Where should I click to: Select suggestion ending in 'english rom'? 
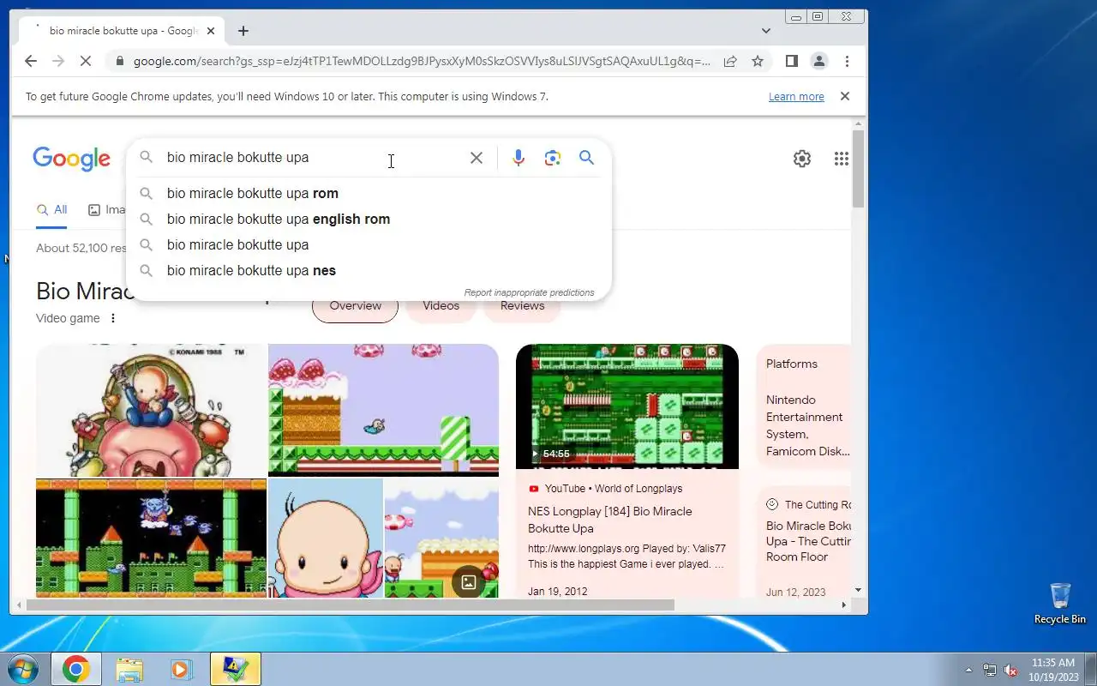(369, 219)
